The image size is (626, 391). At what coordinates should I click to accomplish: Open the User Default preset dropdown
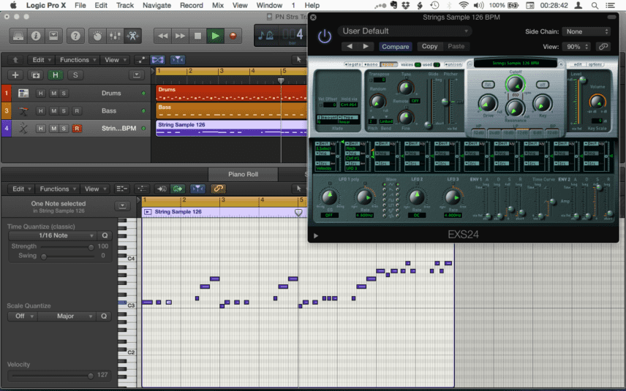404,31
